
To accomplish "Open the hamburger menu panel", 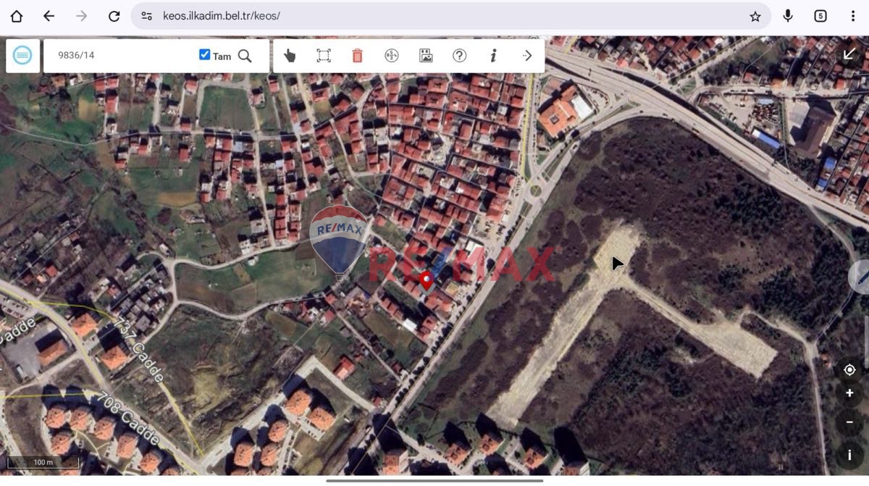I will tap(22, 55).
